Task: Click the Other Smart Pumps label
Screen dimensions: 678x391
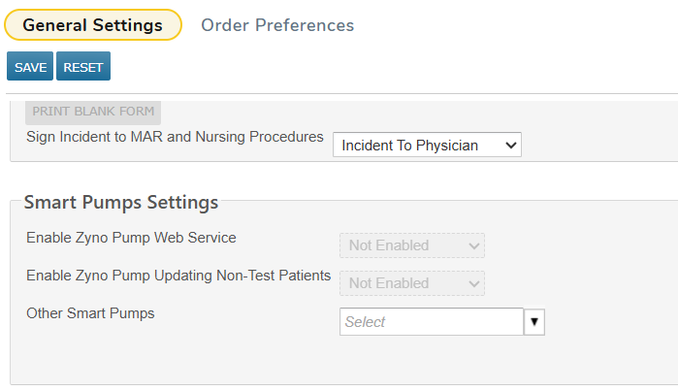Action: coord(90,313)
